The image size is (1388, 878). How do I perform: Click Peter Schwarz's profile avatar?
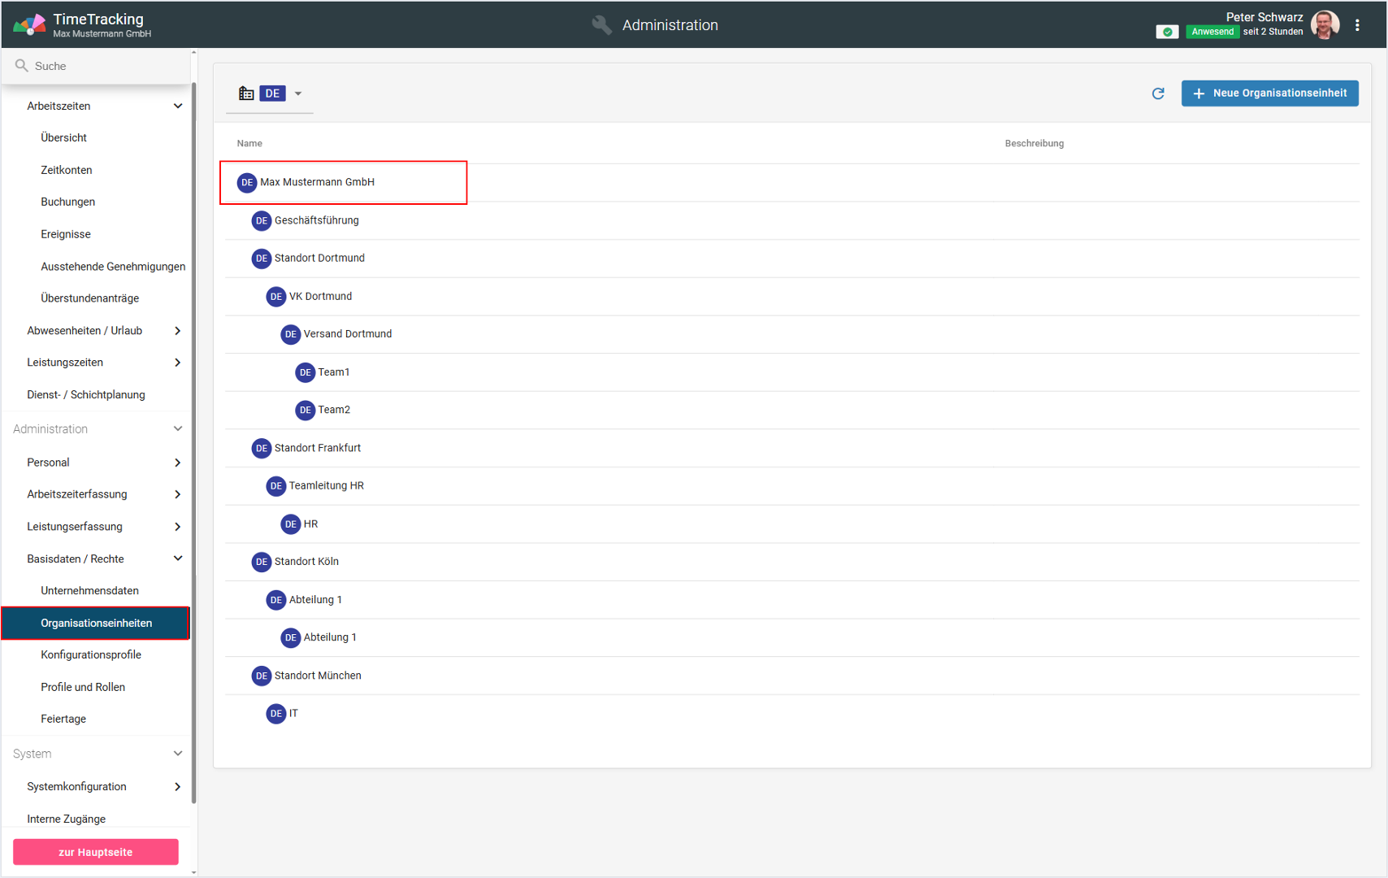coord(1325,25)
